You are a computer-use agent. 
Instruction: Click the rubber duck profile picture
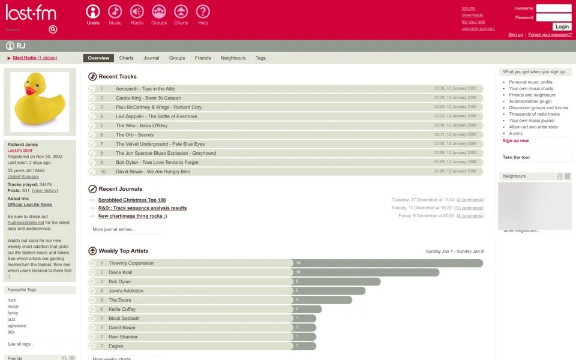pyautogui.click(x=40, y=102)
